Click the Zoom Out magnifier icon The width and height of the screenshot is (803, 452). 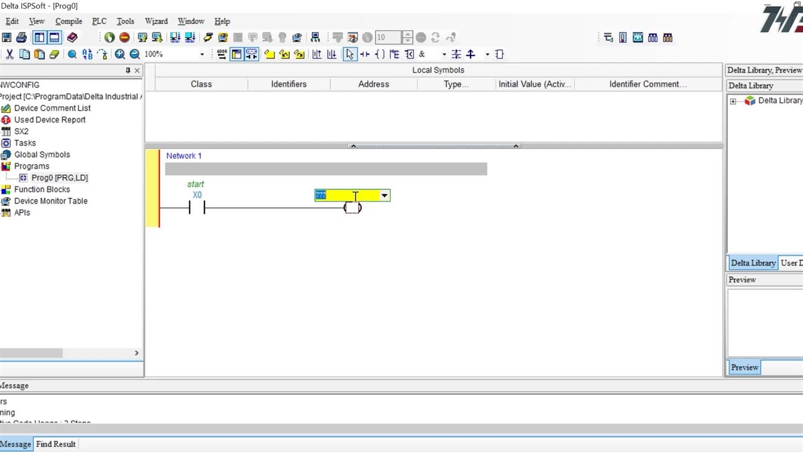[x=135, y=55]
